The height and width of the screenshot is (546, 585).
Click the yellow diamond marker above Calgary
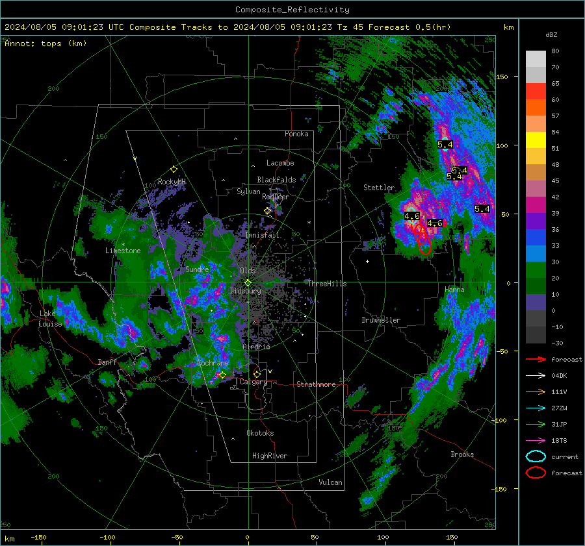257,374
